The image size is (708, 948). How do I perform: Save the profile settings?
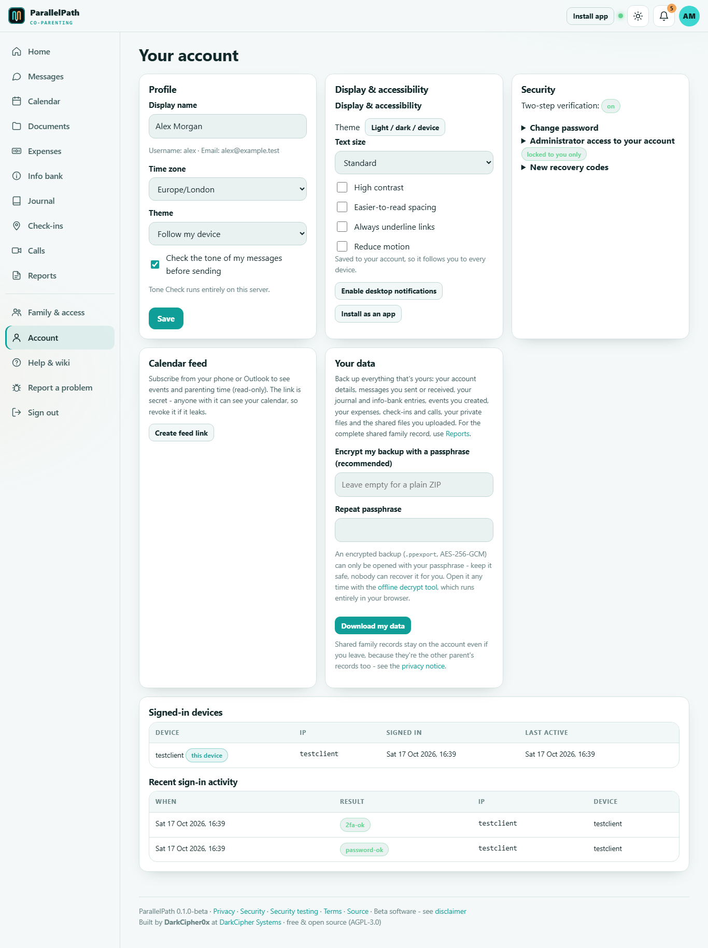pyautogui.click(x=166, y=318)
